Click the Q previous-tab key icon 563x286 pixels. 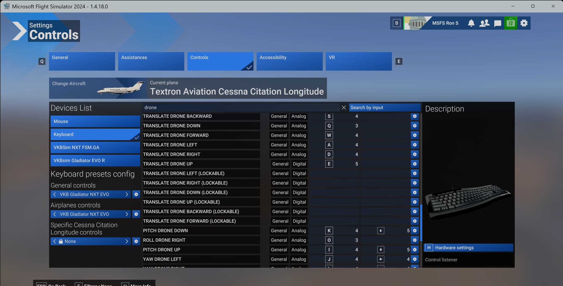pos(42,61)
